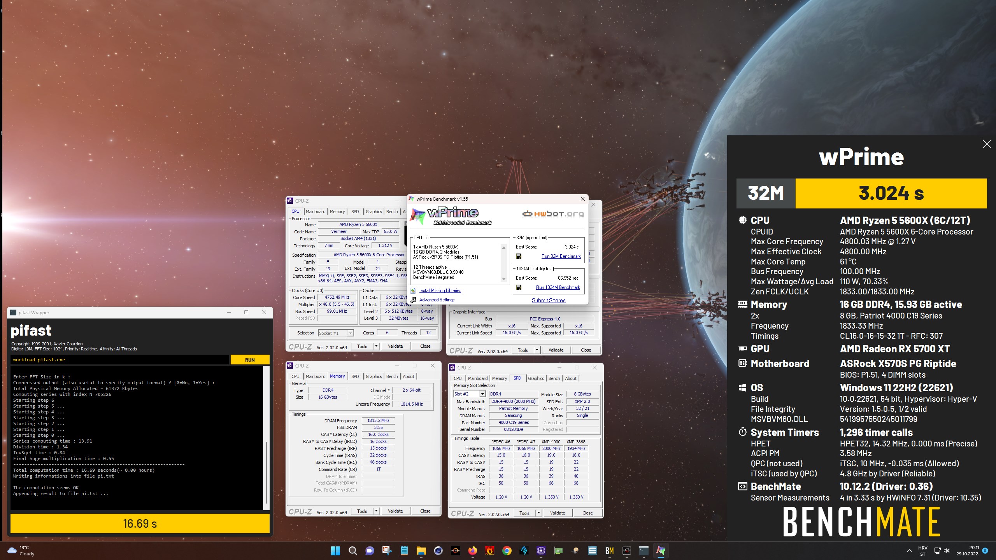Click Submit Scores link in wPrime

click(x=549, y=300)
